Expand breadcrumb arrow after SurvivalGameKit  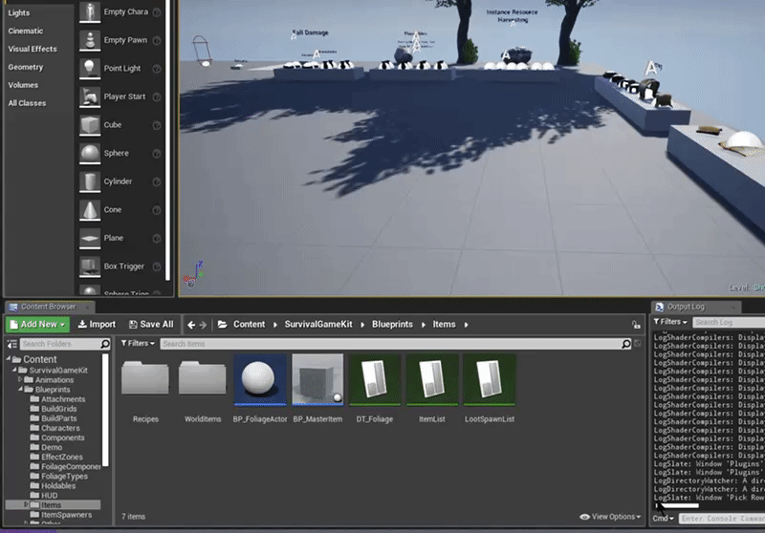pyautogui.click(x=362, y=325)
